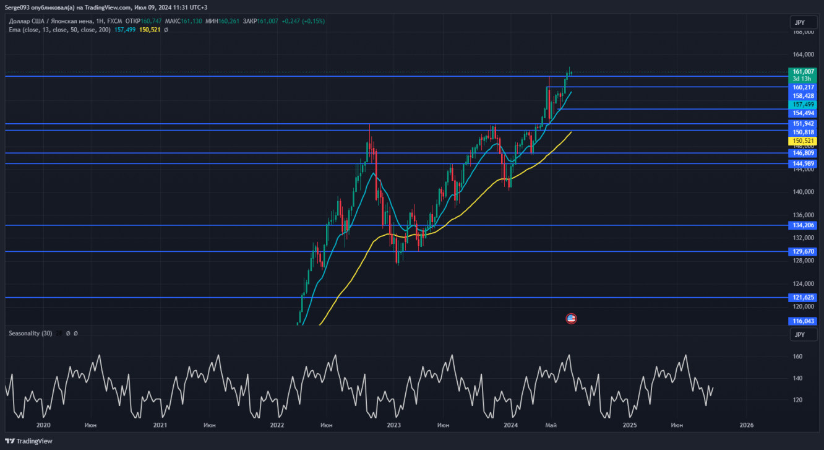
Task: Click the yellow EMA value 150,521 in legend
Action: (150, 30)
